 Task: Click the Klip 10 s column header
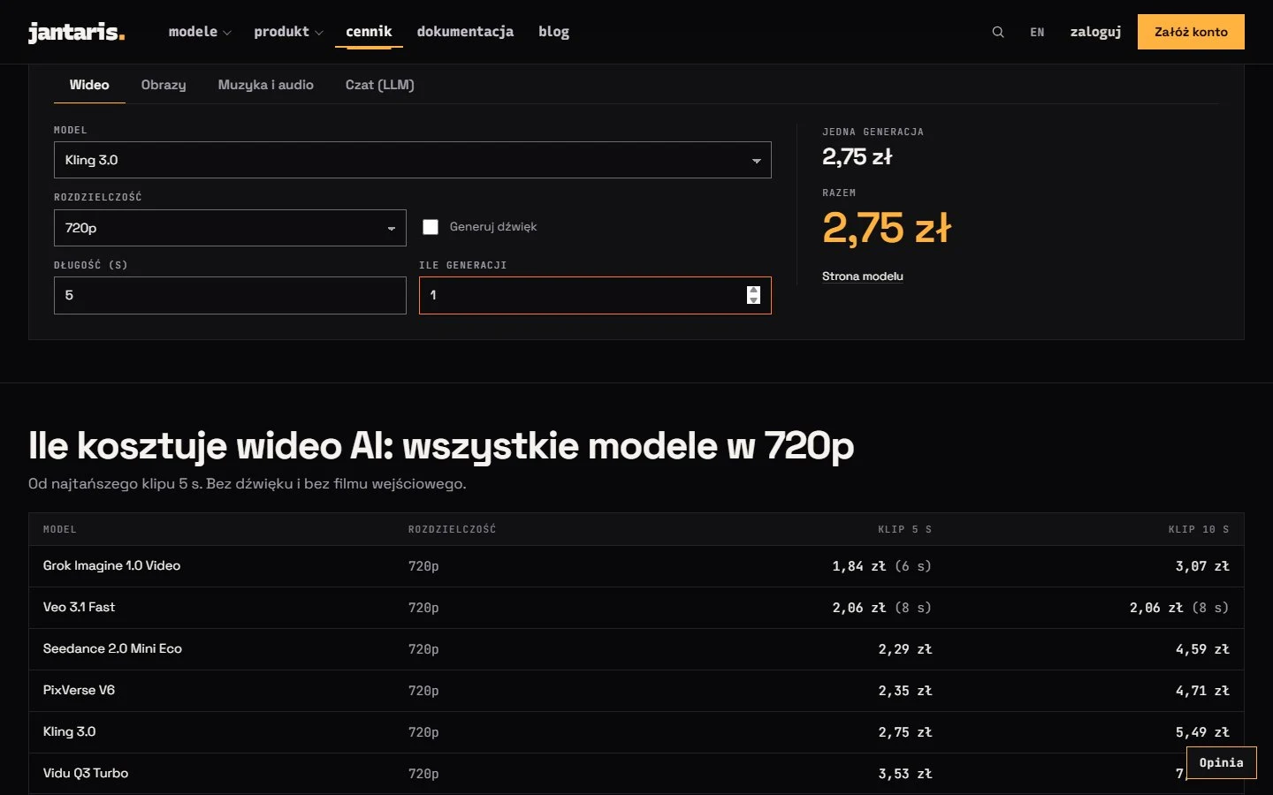[1199, 529]
